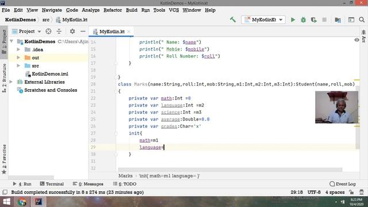Image resolution: width=368 pixels, height=207 pixels.
Task: Run MyKotlinKt with the green play button
Action: (293, 20)
